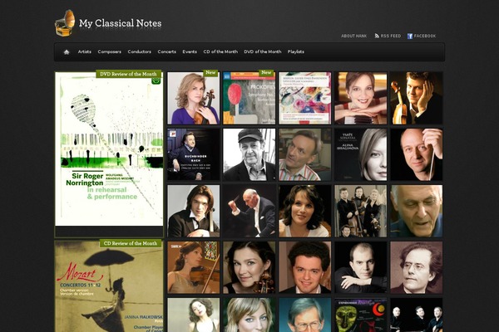Open thumbnail of man resting head by violin
The height and width of the screenshot is (332, 499).
coord(417,98)
